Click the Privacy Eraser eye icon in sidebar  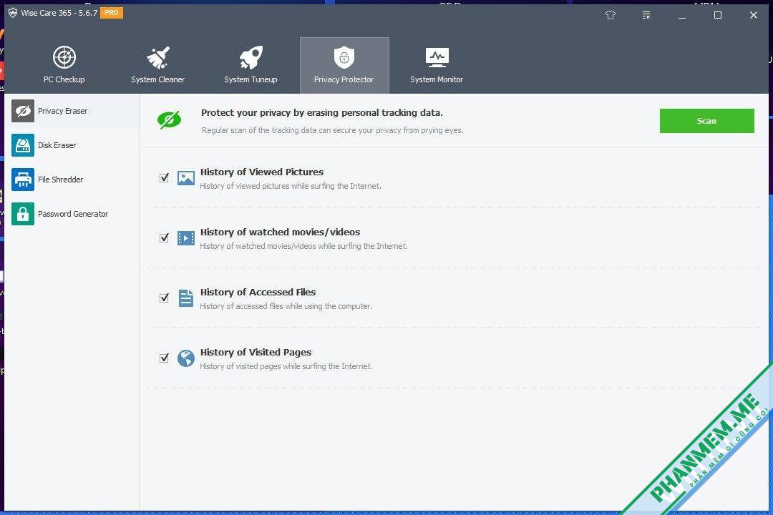tap(23, 111)
